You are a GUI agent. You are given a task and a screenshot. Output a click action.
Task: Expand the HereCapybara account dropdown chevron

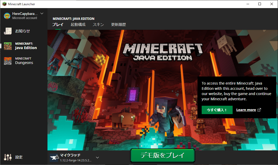pos(42,13)
